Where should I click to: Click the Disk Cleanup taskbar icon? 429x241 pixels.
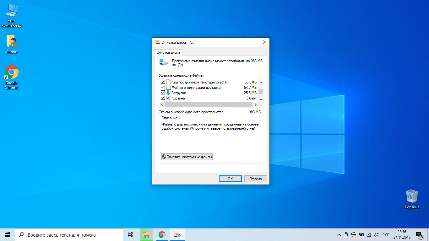coord(177,235)
